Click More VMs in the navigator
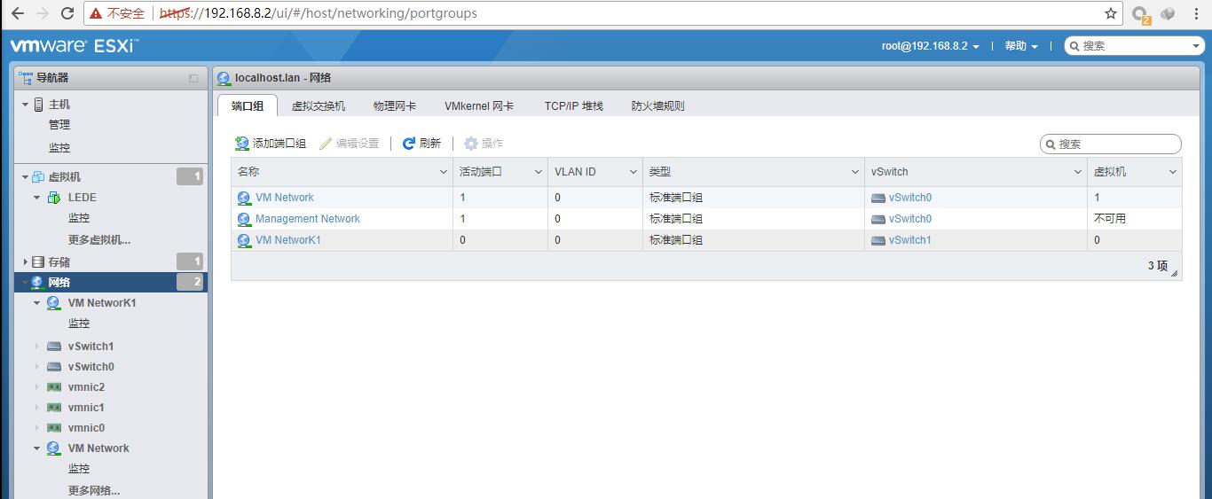Image resolution: width=1212 pixels, height=499 pixels. click(99, 240)
